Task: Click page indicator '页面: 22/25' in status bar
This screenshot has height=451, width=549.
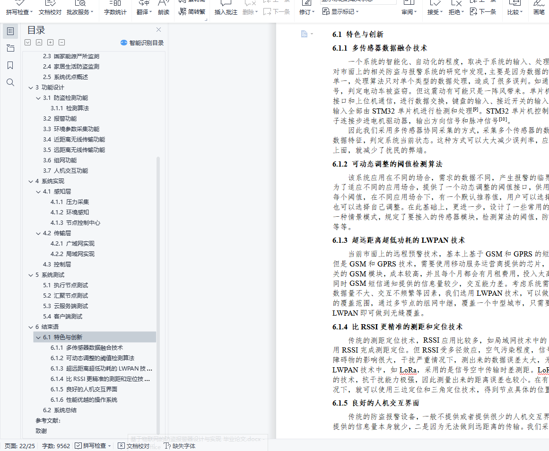Action: (x=20, y=446)
